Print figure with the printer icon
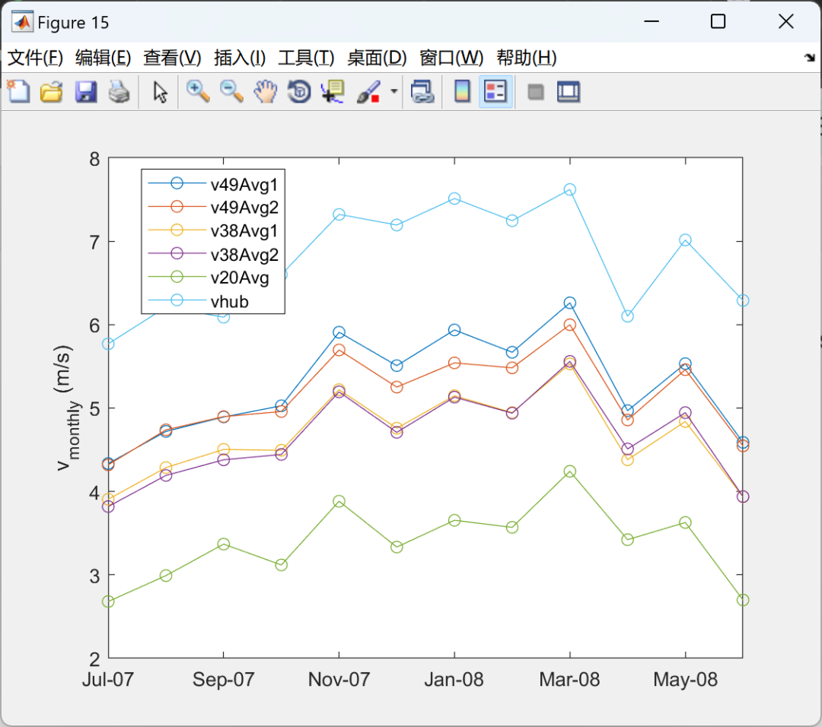Image resolution: width=822 pixels, height=727 pixels. (119, 92)
